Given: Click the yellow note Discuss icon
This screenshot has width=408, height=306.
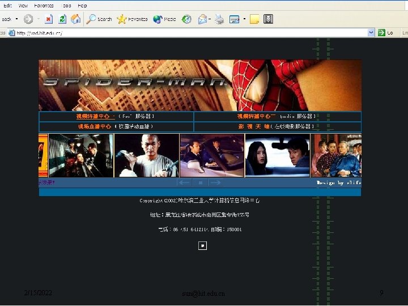Looking at the screenshot, I should pos(254,19).
